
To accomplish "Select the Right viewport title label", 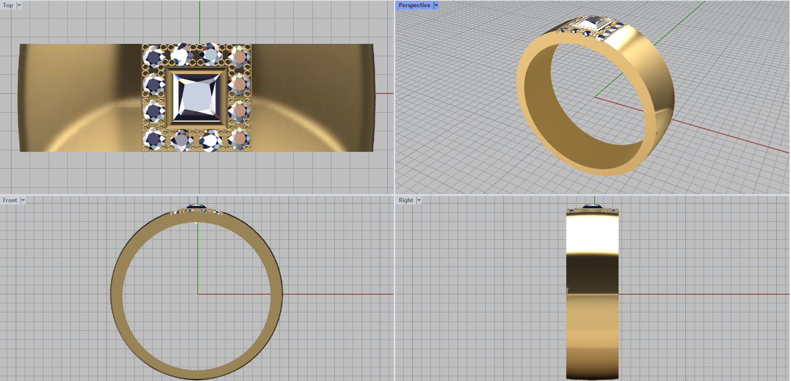I will 405,200.
